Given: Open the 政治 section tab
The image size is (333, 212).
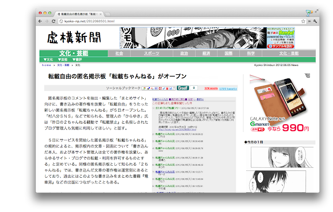Looking at the screenshot, I should coord(184,54).
